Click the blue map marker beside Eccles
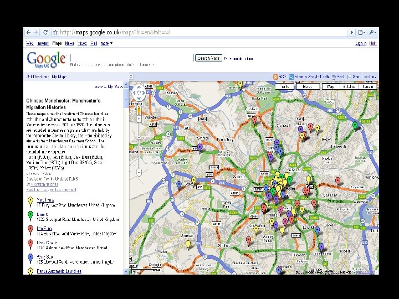The height and width of the screenshot is (299, 399). 179,185
